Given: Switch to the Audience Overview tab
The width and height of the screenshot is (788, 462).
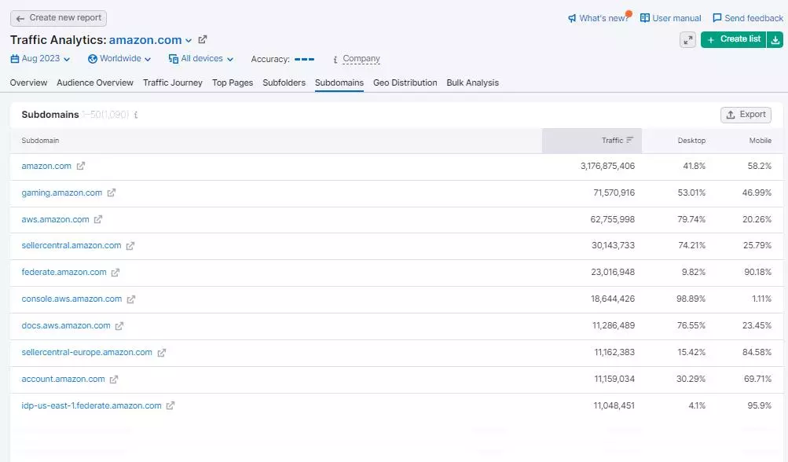Looking at the screenshot, I should 95,82.
